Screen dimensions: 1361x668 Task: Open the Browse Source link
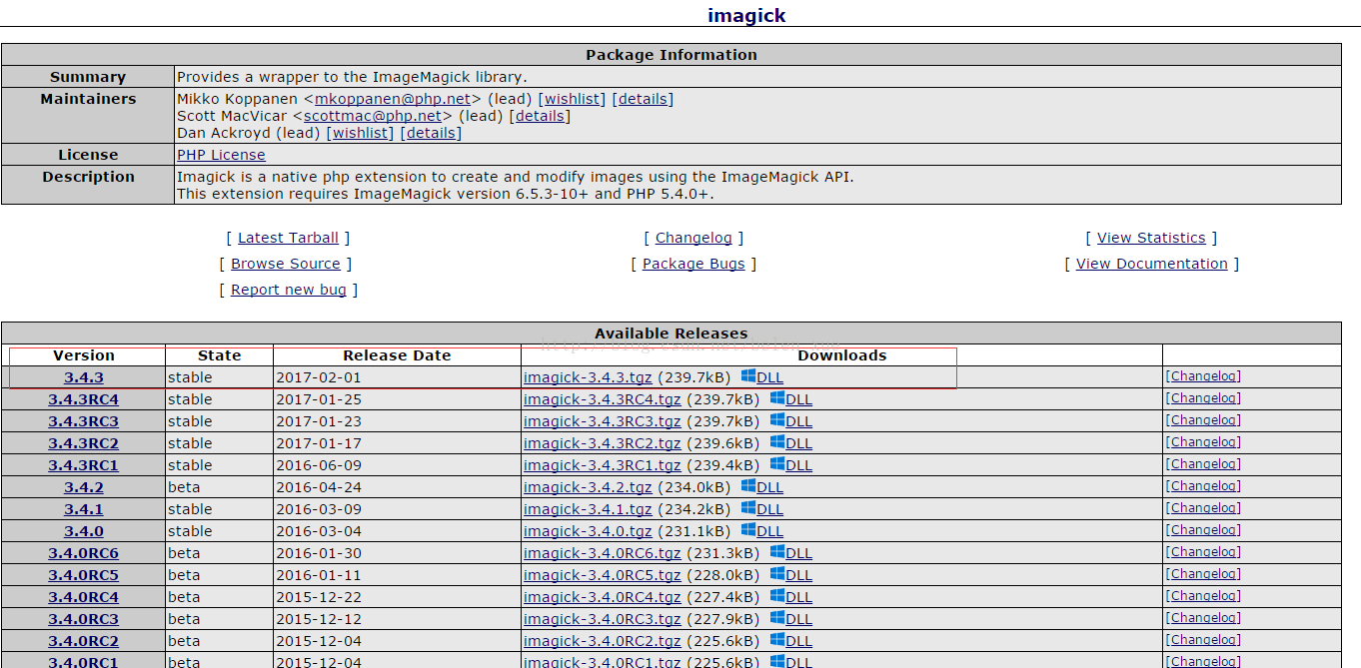pyautogui.click(x=286, y=264)
